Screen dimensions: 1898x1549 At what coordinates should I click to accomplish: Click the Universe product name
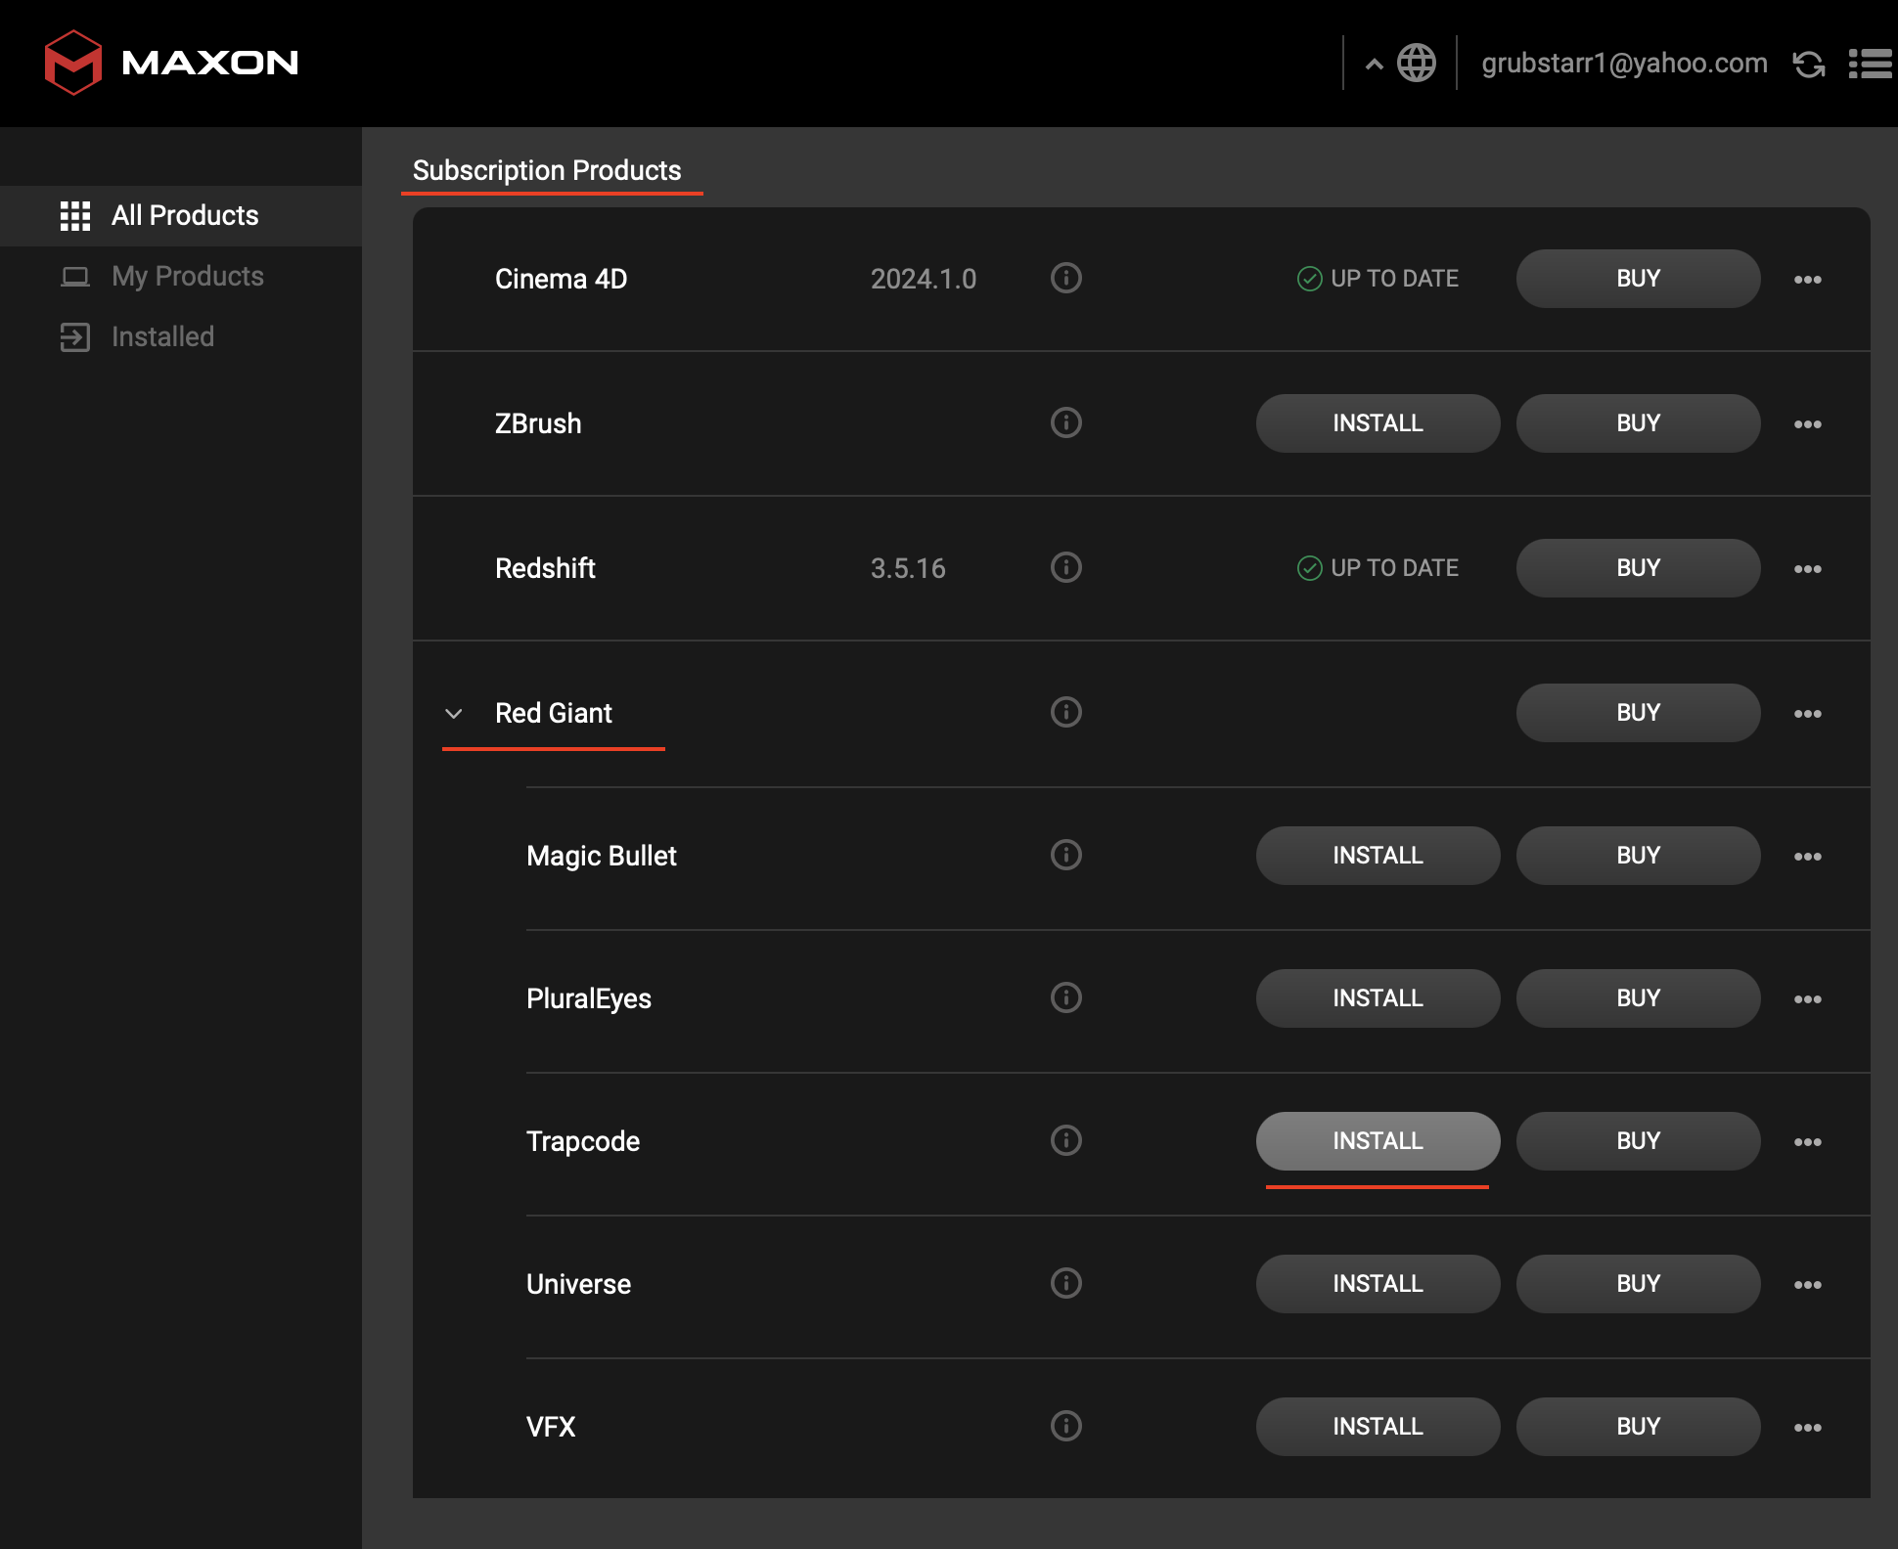point(578,1285)
